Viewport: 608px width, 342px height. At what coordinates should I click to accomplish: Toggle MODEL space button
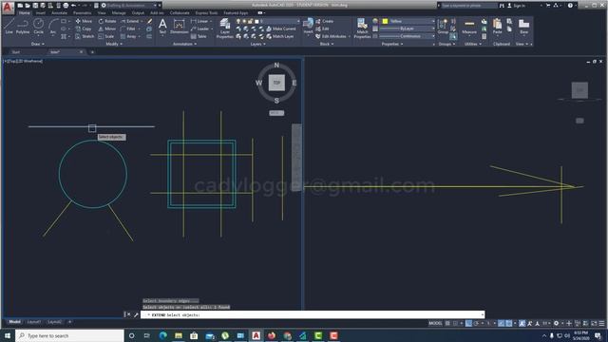(x=435, y=323)
